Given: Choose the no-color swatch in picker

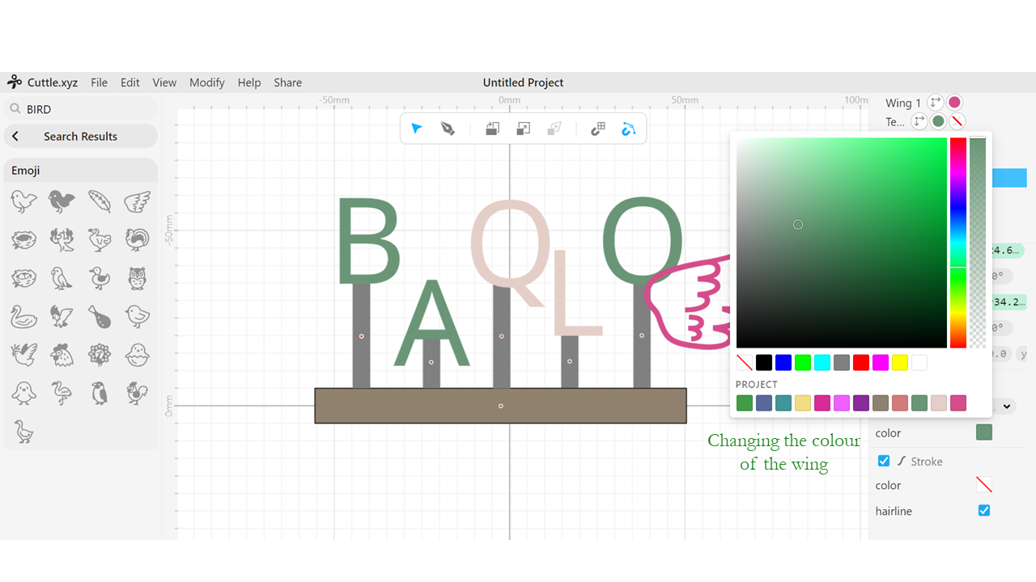Looking at the screenshot, I should [745, 363].
